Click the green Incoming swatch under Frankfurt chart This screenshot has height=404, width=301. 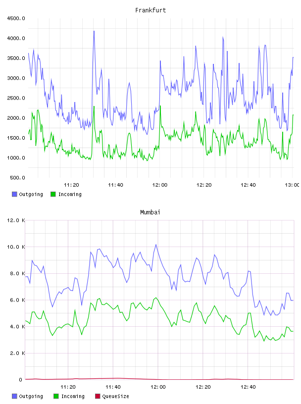(x=53, y=194)
